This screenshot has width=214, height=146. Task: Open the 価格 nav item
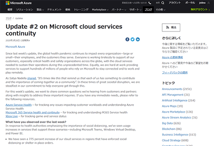point(68,10)
